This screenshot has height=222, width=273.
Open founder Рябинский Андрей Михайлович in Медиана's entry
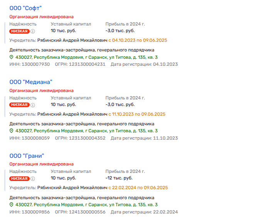tap(72, 114)
